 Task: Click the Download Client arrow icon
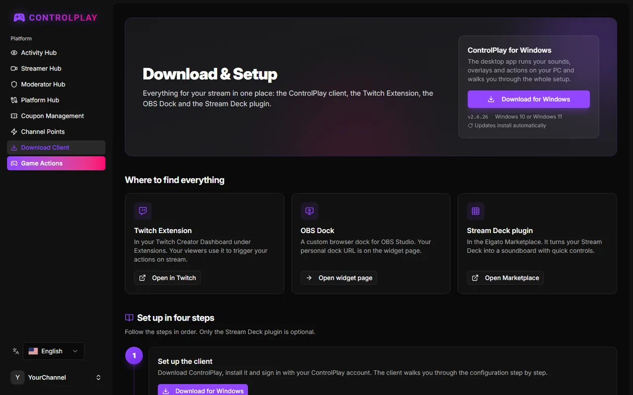pyautogui.click(x=14, y=148)
